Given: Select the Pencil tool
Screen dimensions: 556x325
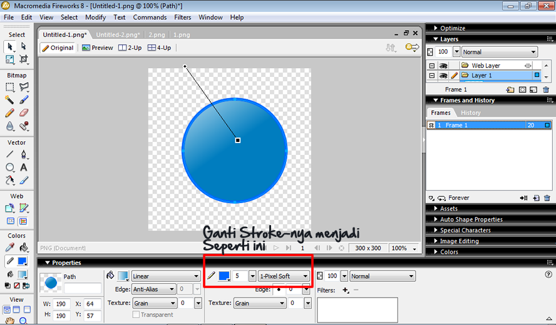Looking at the screenshot, I should pos(10,113).
